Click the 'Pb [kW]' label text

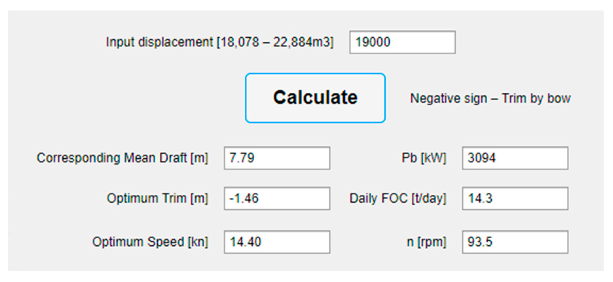424,158
